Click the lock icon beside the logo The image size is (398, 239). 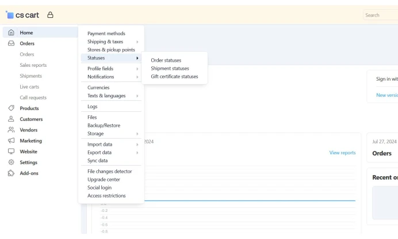coord(50,15)
